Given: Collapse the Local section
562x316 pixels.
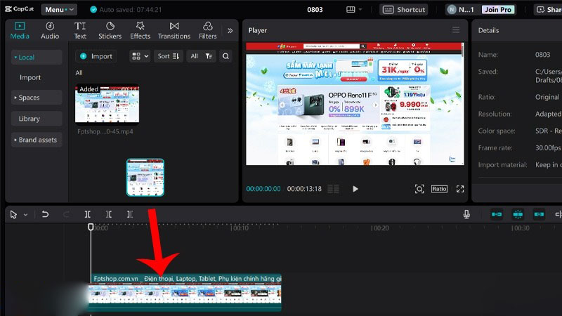Looking at the screenshot, I should click(37, 58).
